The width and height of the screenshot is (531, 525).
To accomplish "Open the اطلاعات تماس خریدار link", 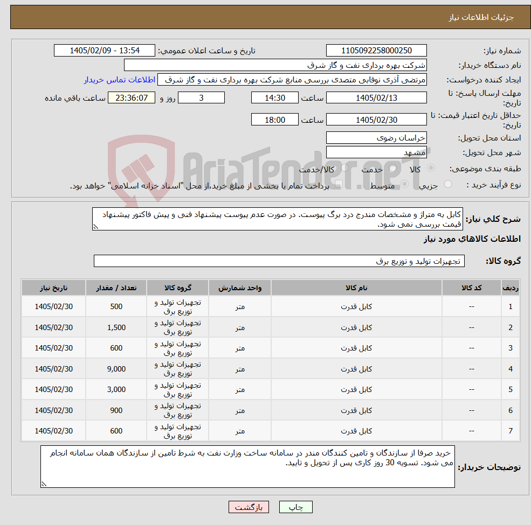I will point(120,80).
